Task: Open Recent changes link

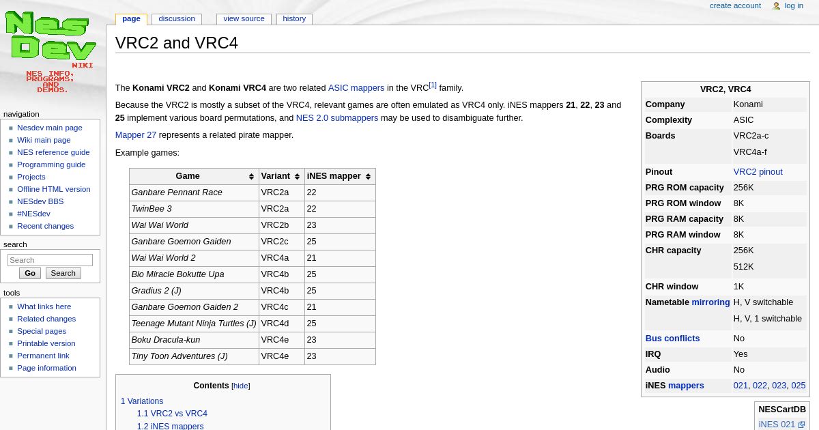Action: click(45, 226)
